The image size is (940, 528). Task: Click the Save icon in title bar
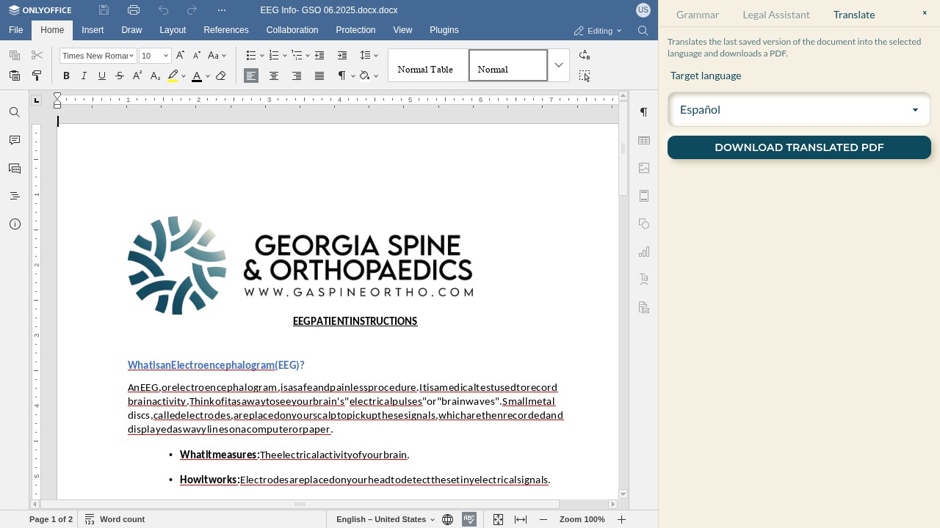(104, 10)
